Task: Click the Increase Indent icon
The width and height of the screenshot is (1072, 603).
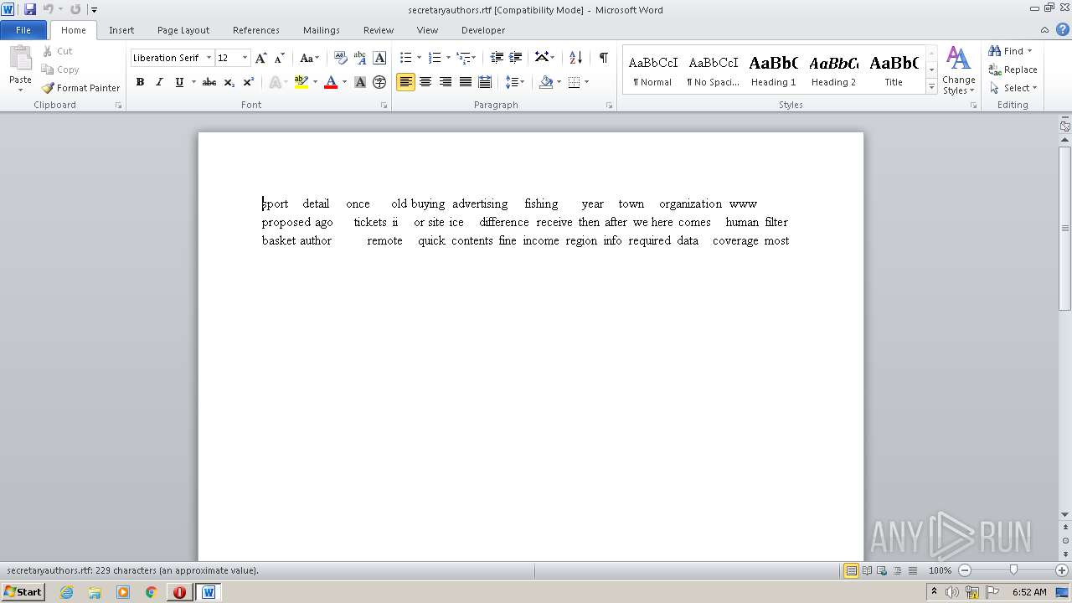Action: [x=516, y=58]
